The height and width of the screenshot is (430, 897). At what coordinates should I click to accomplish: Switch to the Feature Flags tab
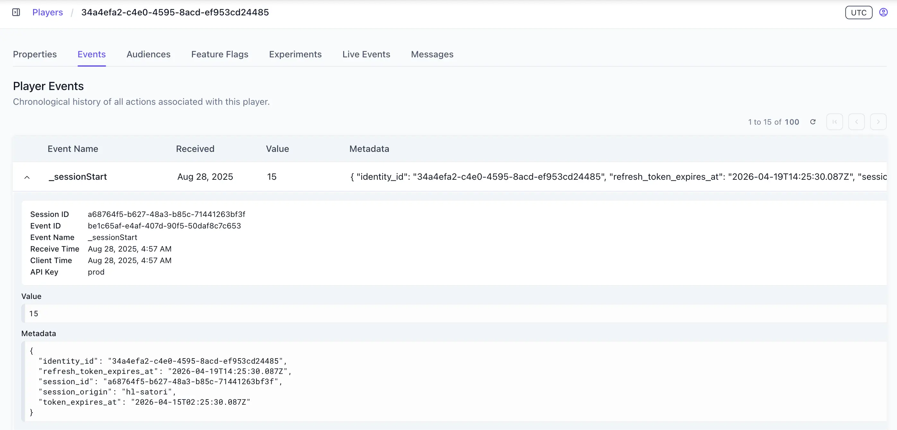click(x=219, y=54)
